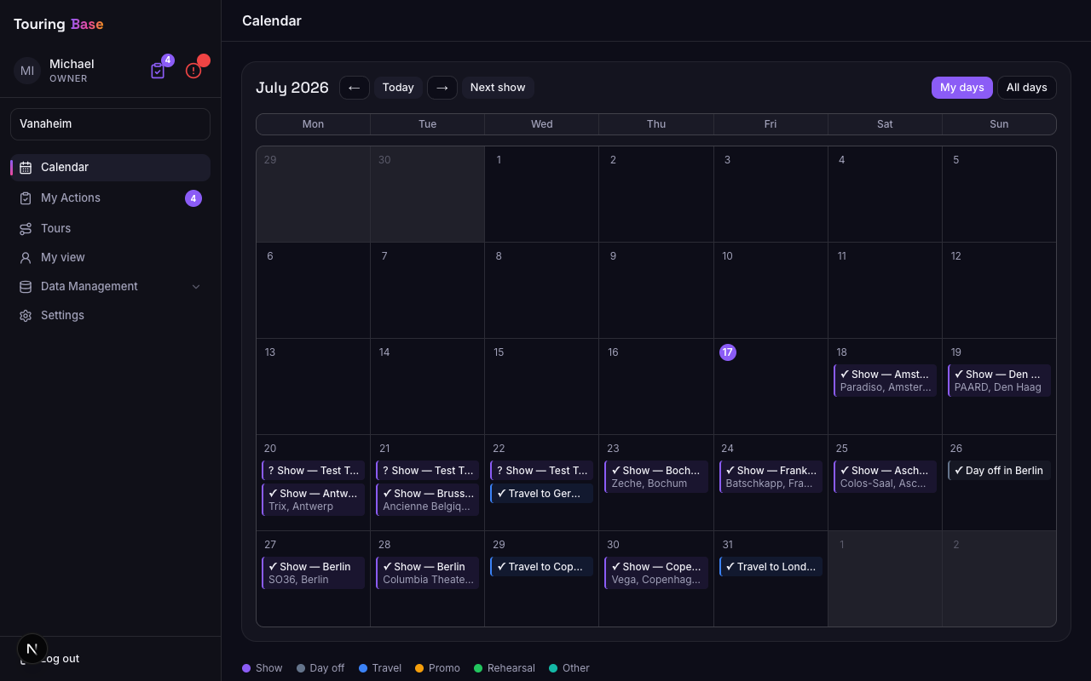Open Test T... show on day 20
1091x681 pixels.
point(313,471)
